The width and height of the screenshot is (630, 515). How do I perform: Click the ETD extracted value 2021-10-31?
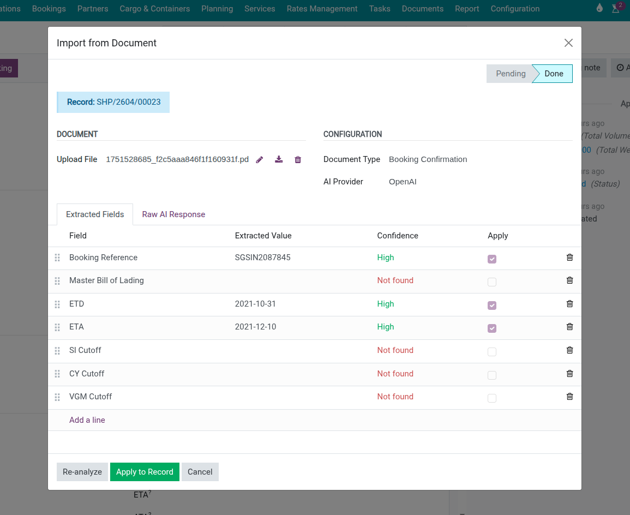[256, 304]
